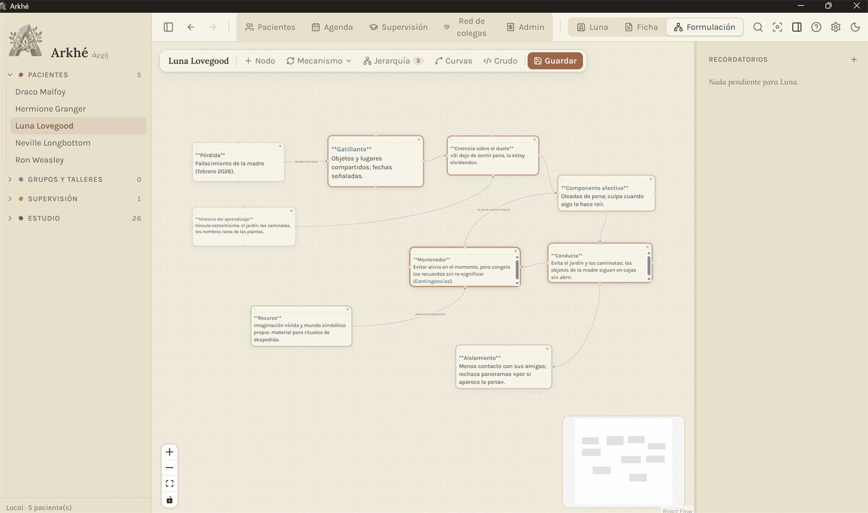Add a node with Nodo button
Viewport: 868px width, 513px height.
coord(260,61)
